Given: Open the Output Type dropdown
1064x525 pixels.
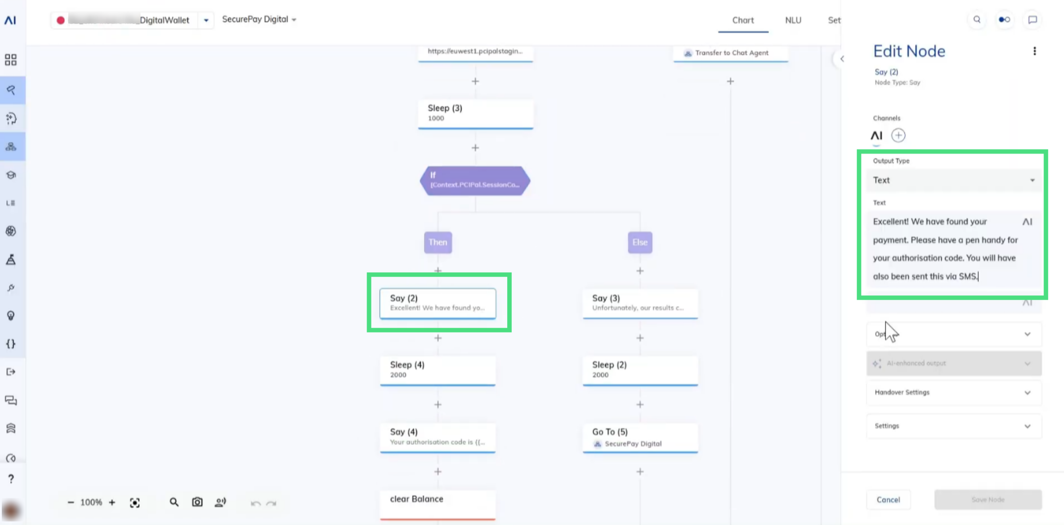Looking at the screenshot, I should 953,180.
